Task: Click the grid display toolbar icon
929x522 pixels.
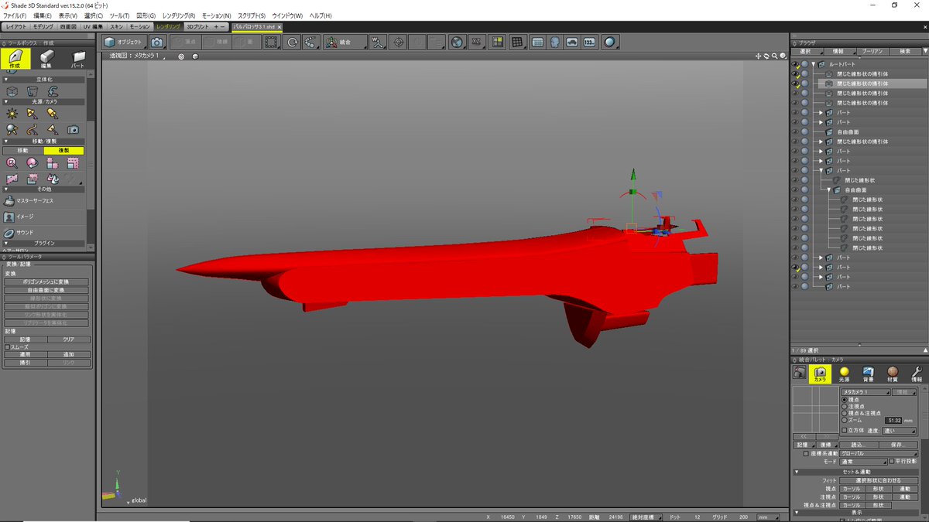Action: (x=517, y=43)
